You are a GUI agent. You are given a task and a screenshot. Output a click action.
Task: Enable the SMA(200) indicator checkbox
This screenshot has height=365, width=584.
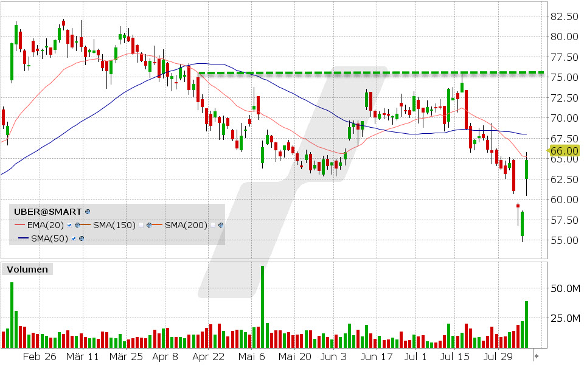213,225
